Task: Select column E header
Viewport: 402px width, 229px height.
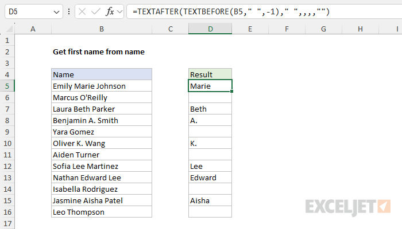Action: tap(250, 29)
